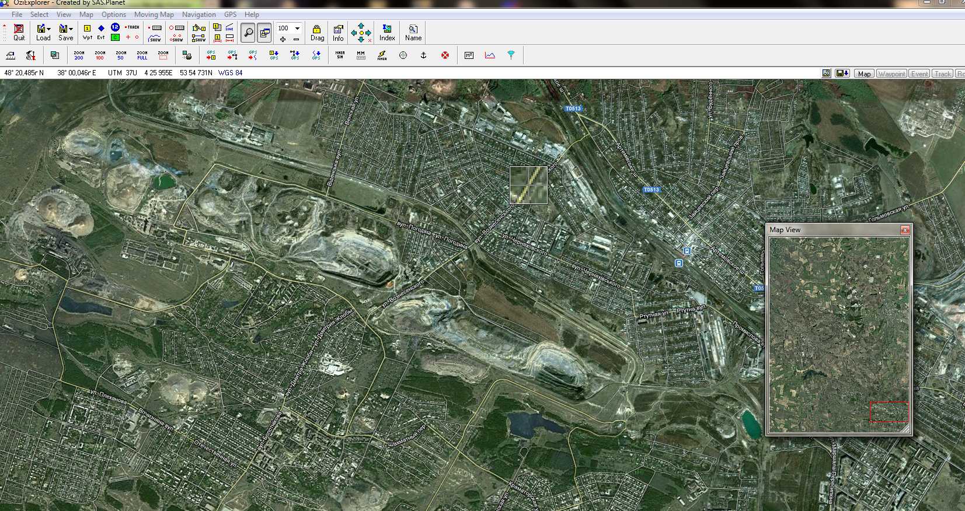Click the save-with-arrow icon near the Map button

842,73
